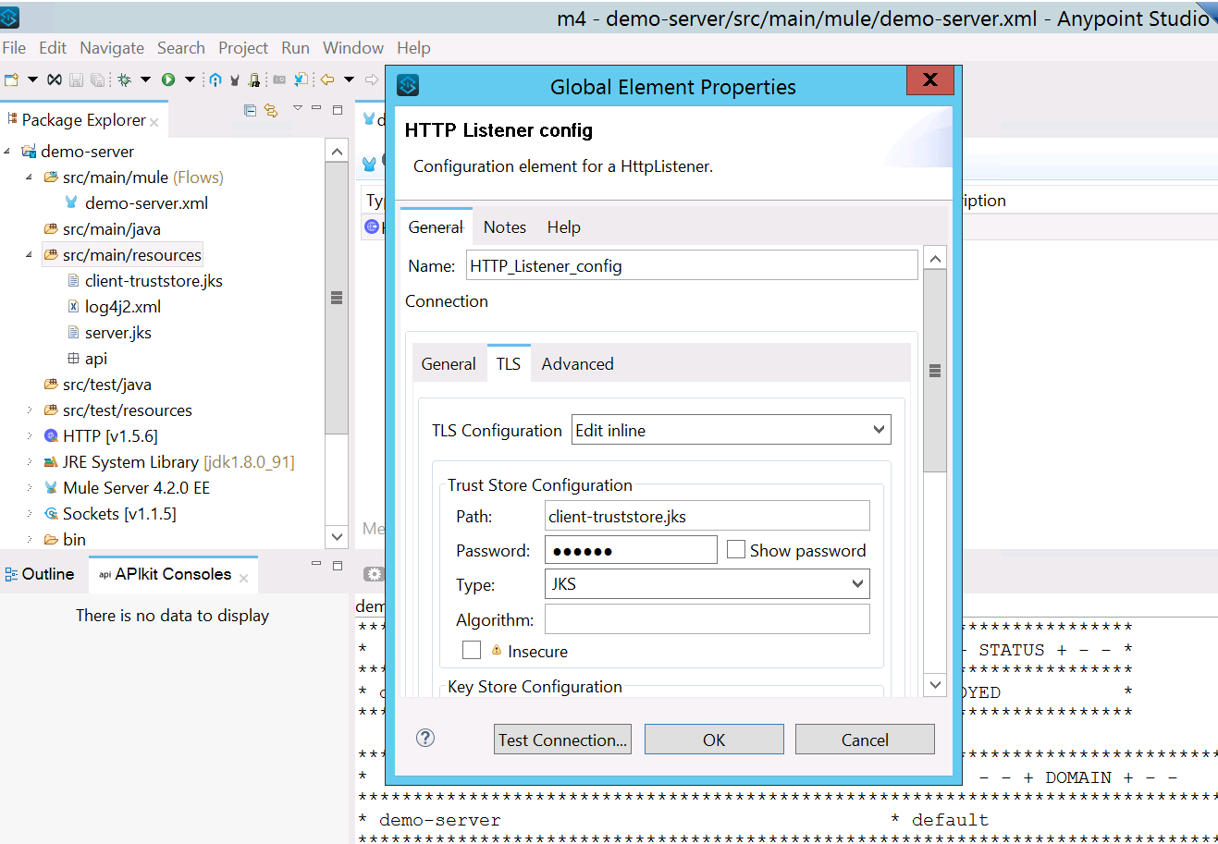Click the help question mark icon
This screenshot has width=1218, height=844.
[425, 738]
